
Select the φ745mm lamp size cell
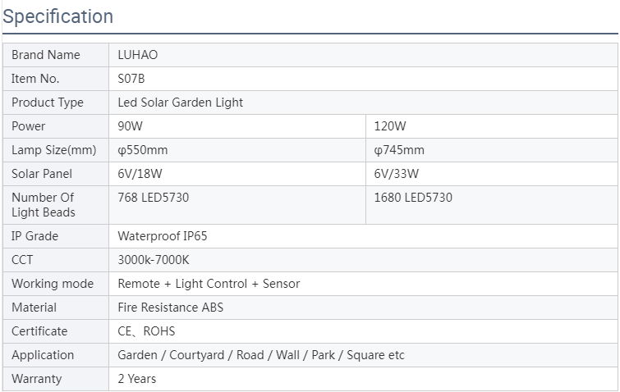[399, 150]
